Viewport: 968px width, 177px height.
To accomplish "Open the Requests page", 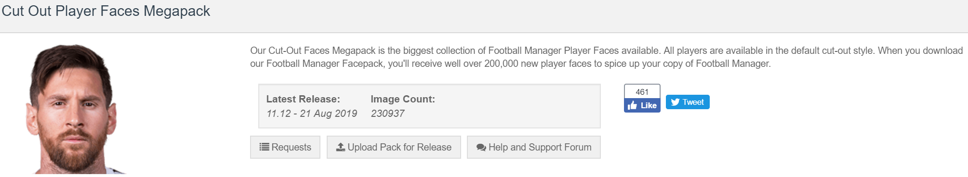I will point(285,147).
